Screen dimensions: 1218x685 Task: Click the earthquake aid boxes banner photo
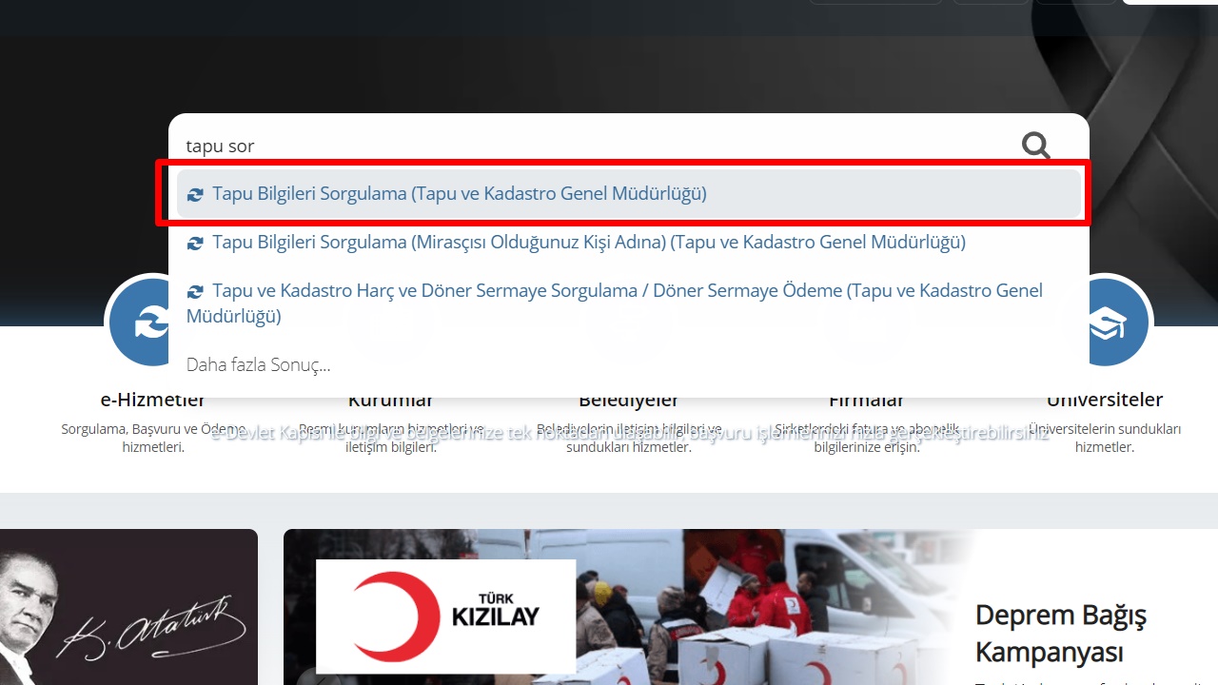(x=761, y=609)
